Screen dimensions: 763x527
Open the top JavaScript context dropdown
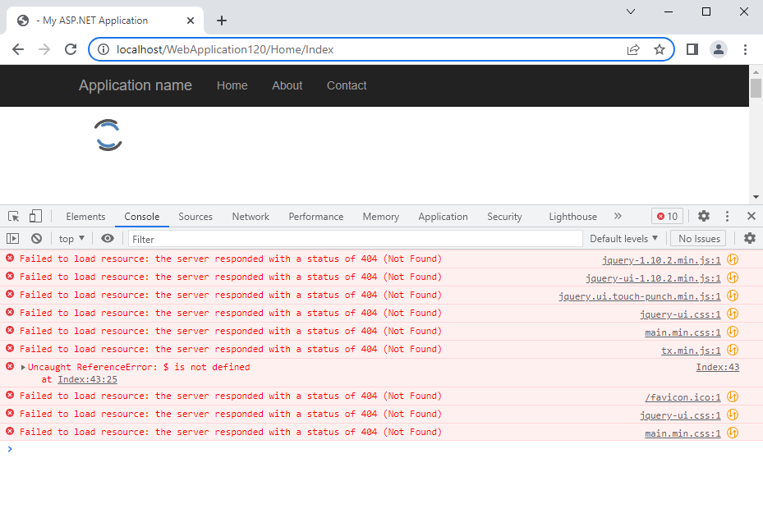(71, 239)
